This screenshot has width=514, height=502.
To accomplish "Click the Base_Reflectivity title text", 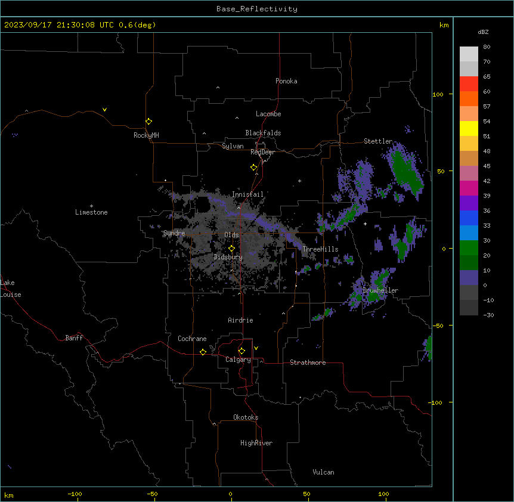I will (257, 9).
